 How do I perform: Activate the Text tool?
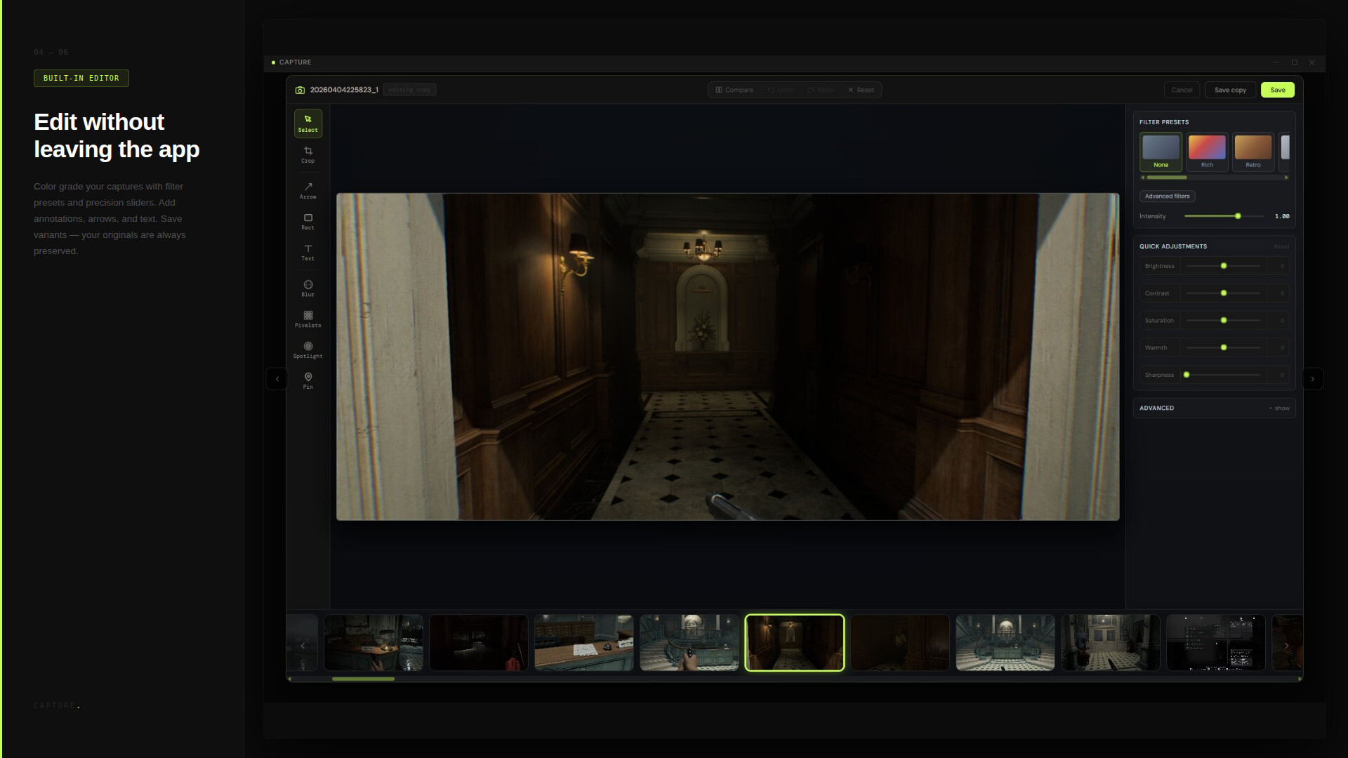(308, 253)
